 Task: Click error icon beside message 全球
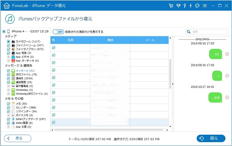point(227,97)
